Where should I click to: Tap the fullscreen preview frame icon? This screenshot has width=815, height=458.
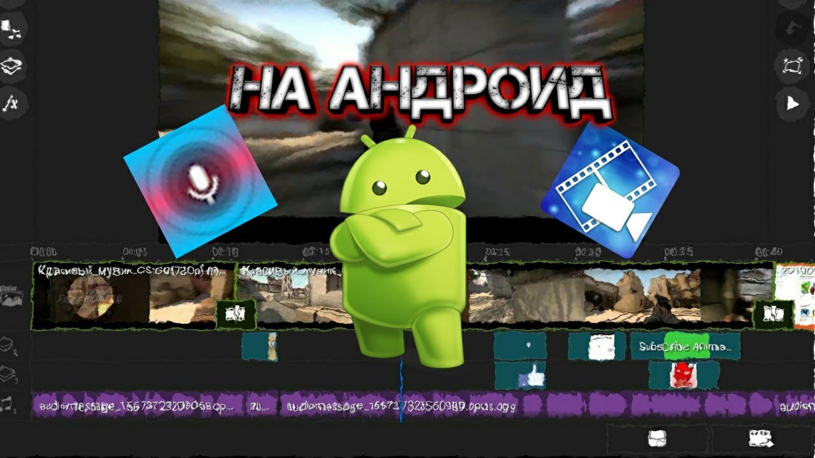tap(791, 66)
